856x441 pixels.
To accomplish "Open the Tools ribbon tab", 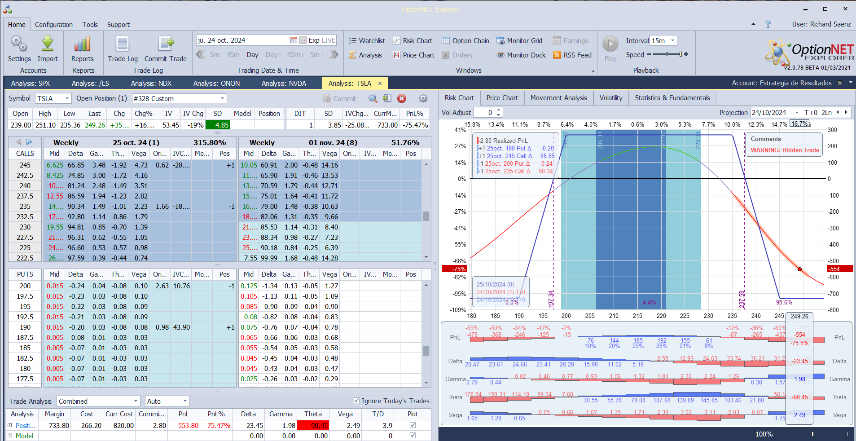I will [x=90, y=25].
